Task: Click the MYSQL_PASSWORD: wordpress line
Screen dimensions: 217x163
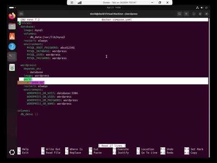Action: coord(47,58)
